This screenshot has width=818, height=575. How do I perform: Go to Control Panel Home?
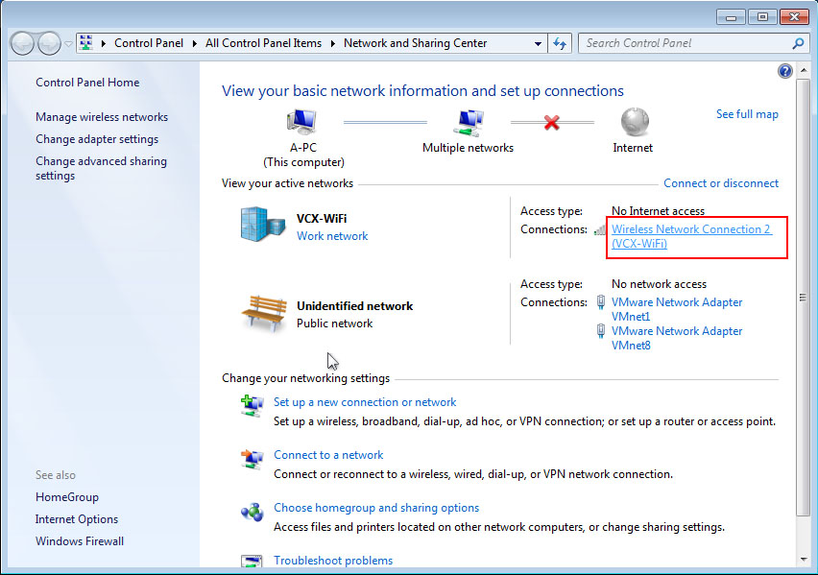pos(87,83)
